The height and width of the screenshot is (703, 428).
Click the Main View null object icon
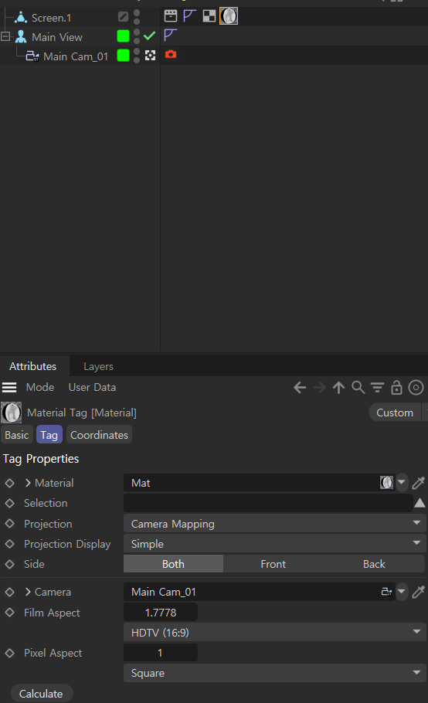(x=21, y=37)
